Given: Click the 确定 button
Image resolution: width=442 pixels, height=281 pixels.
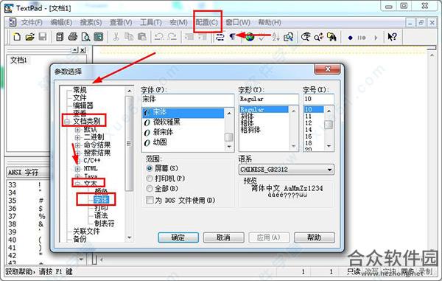Looking at the screenshot, I should coord(178,237).
